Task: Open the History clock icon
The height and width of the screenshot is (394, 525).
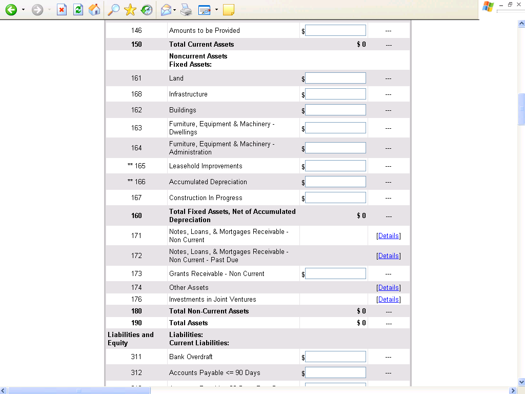Action: click(x=147, y=10)
